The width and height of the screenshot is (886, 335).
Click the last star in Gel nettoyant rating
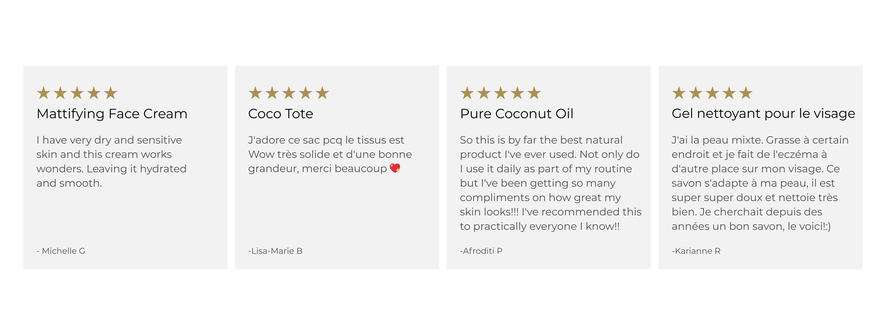point(746,93)
